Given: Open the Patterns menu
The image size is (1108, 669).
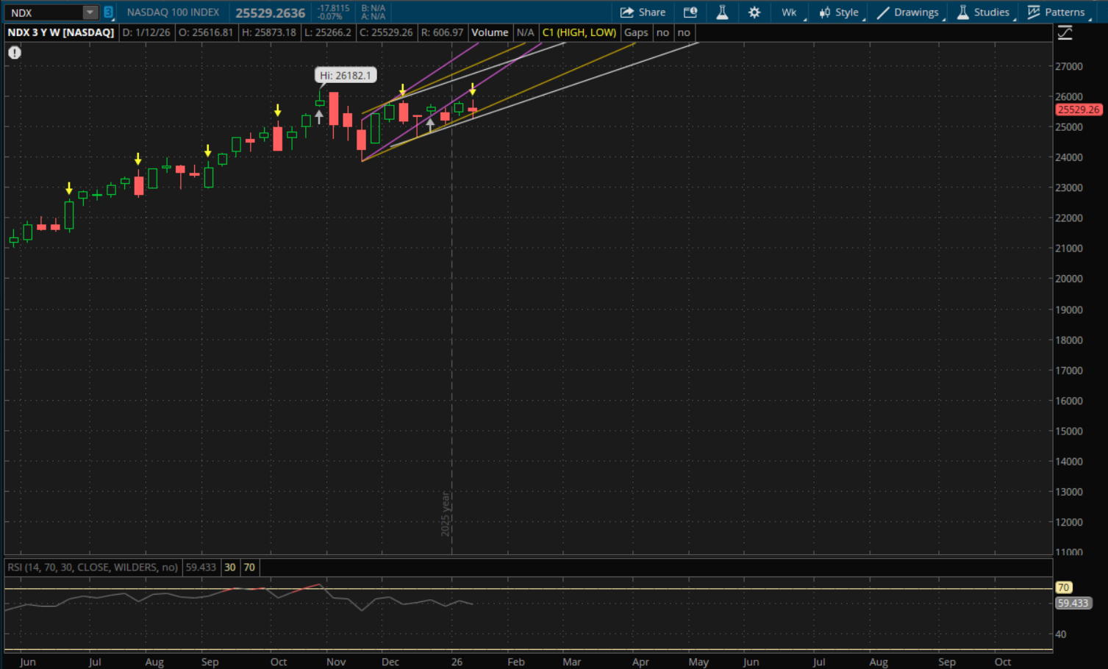Looking at the screenshot, I should tap(1056, 12).
